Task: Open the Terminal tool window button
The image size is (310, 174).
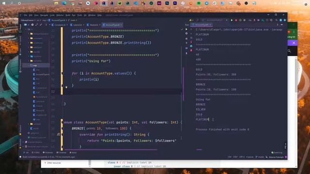Action: 62,153
